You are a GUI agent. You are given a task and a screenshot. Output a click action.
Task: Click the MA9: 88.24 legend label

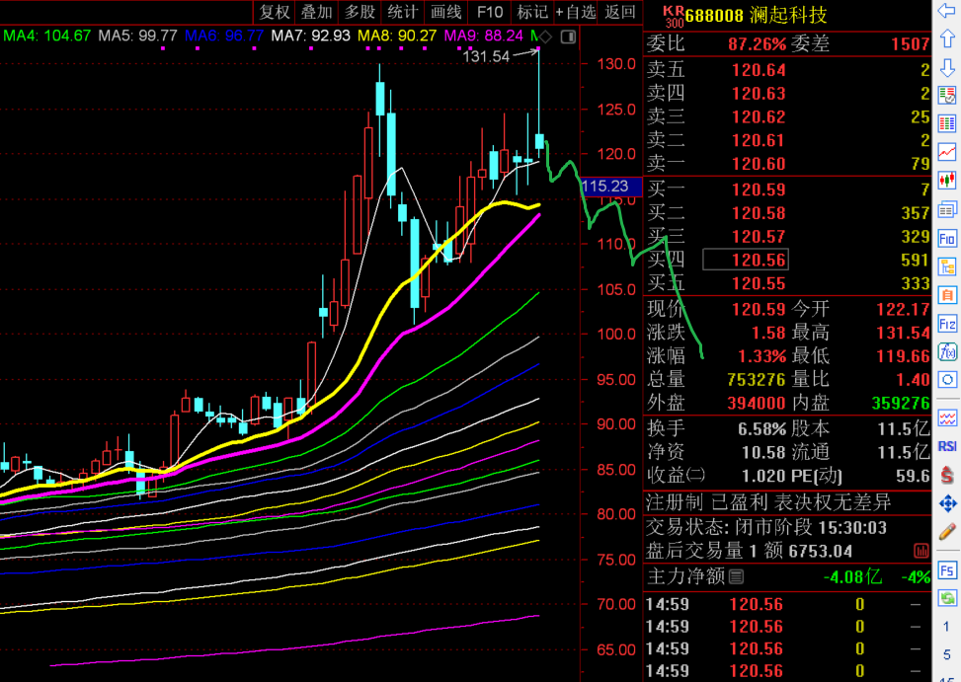(484, 36)
